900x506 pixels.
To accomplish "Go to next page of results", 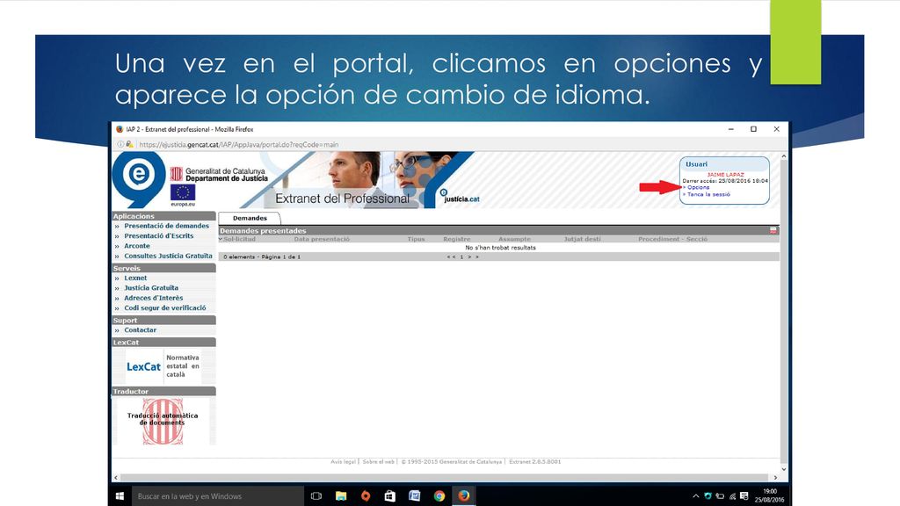I will pyautogui.click(x=469, y=257).
